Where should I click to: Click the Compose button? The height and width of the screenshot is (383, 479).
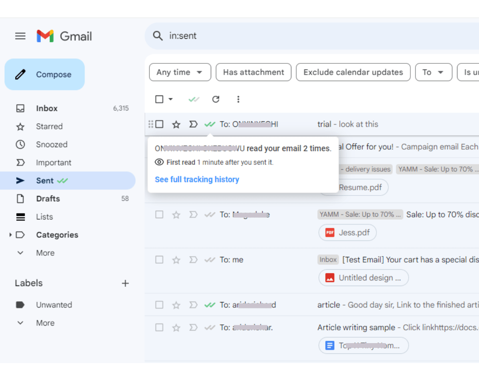[x=45, y=74]
